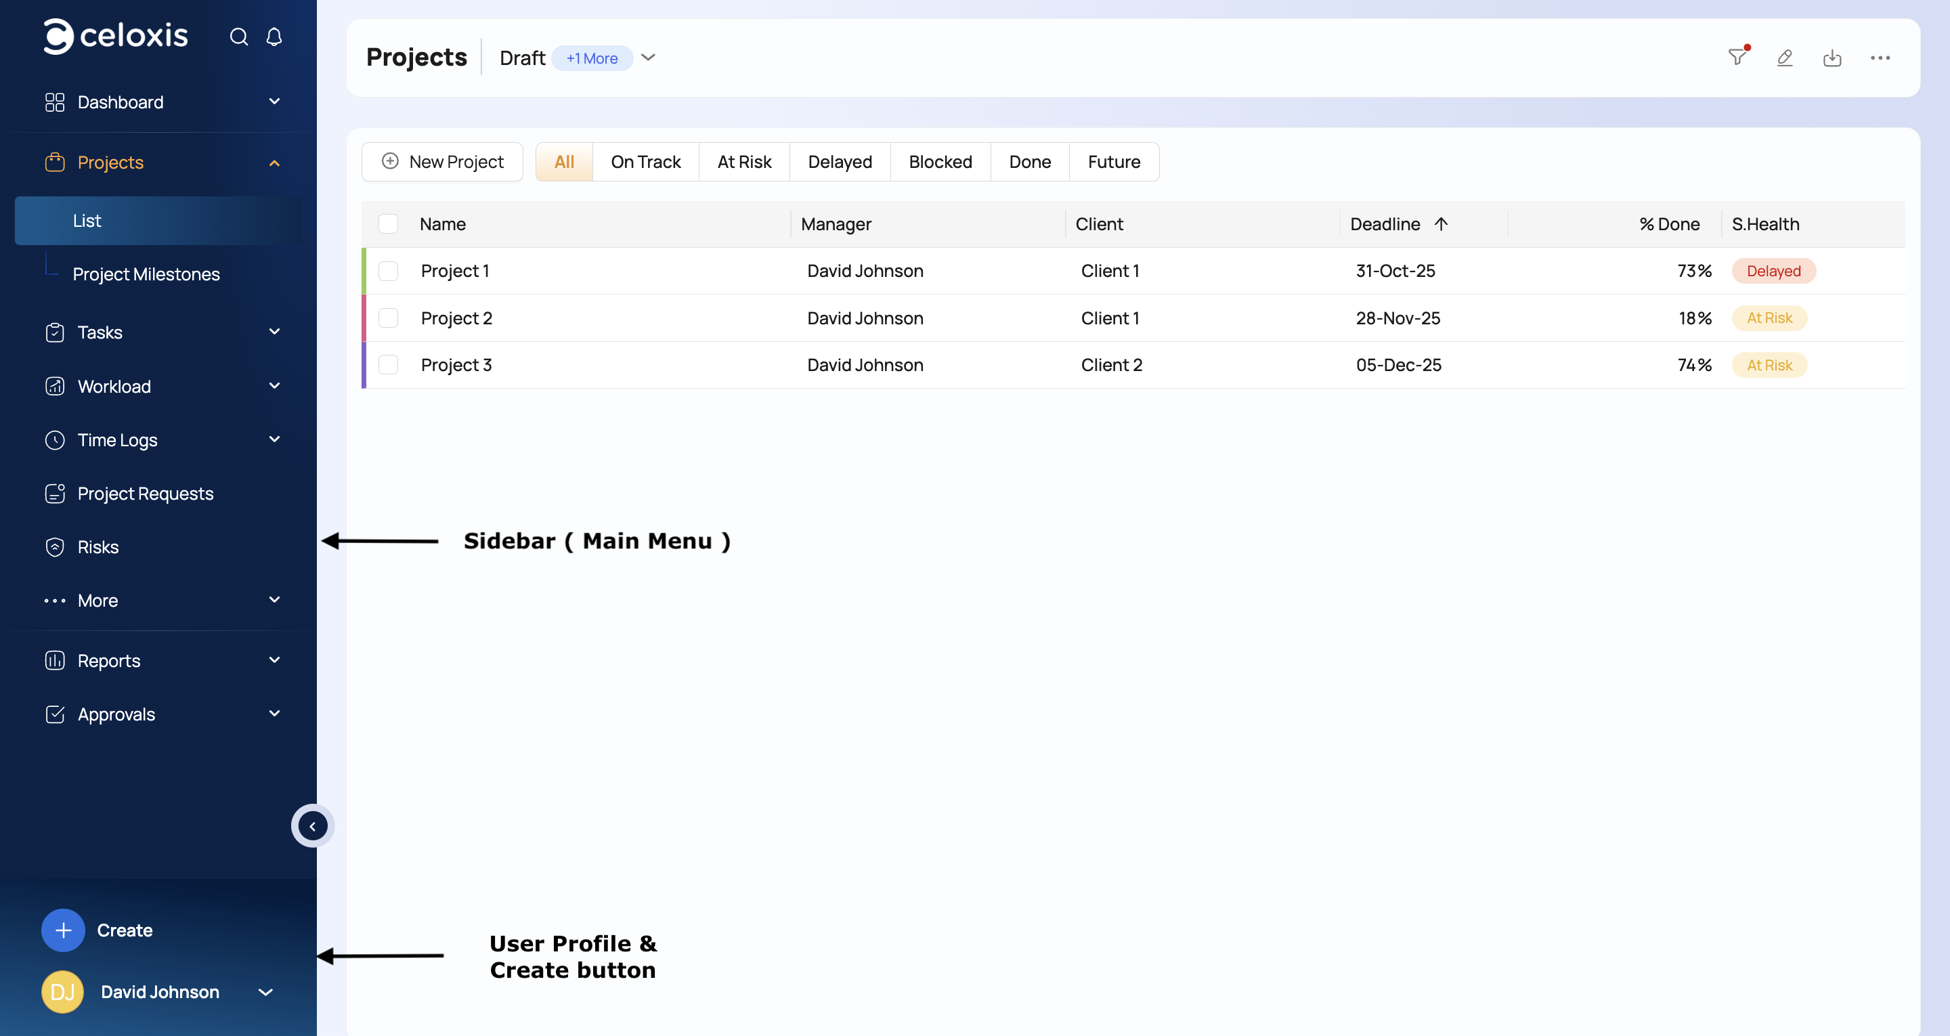This screenshot has width=1950, height=1036.
Task: Toggle the select-all checkbox in the table header
Action: click(x=389, y=224)
